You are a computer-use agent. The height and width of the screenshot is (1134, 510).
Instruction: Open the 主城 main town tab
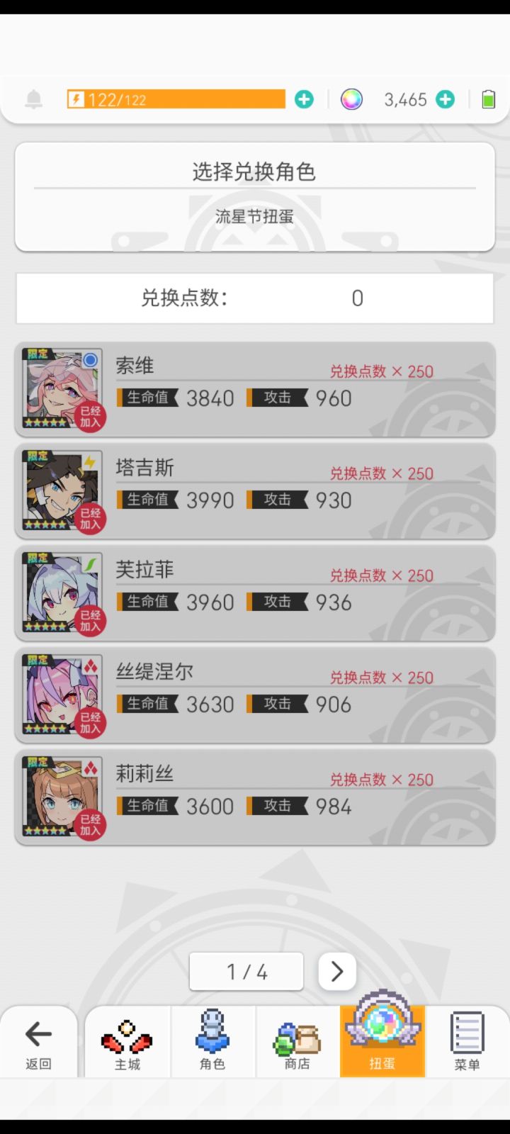pos(127,1042)
